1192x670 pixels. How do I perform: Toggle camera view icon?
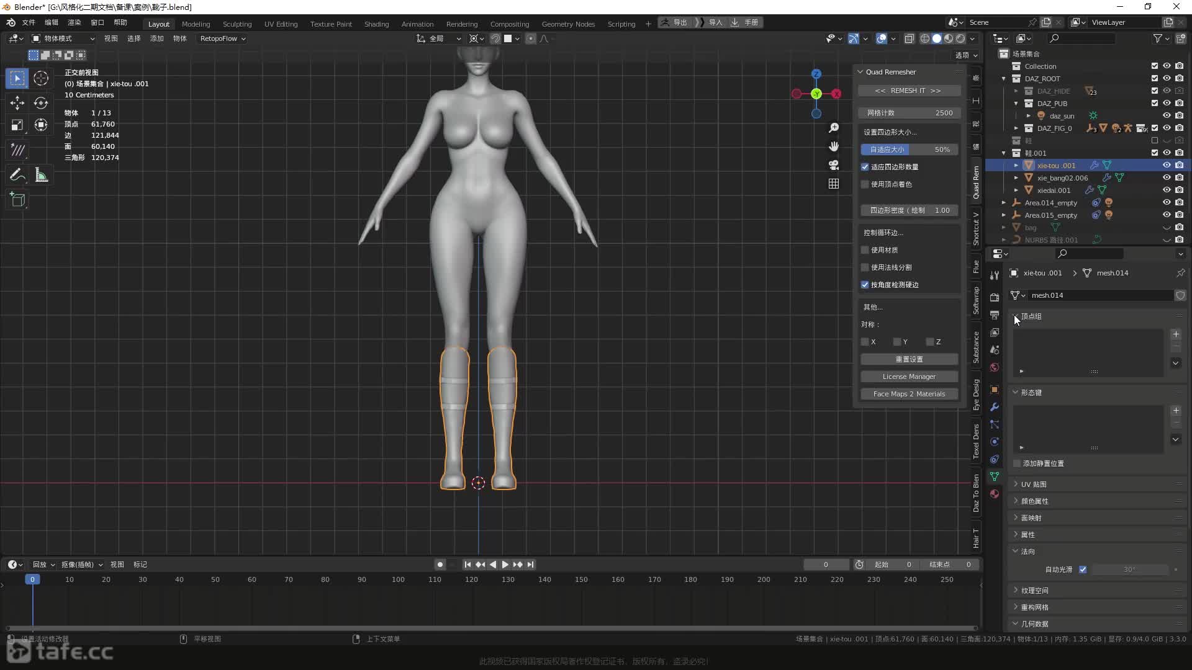coord(834,165)
